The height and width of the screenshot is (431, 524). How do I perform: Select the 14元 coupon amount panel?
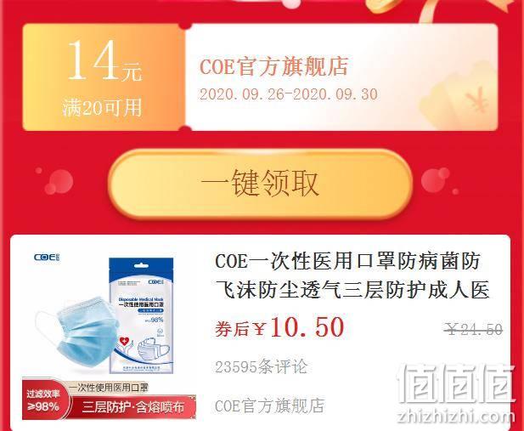(104, 77)
